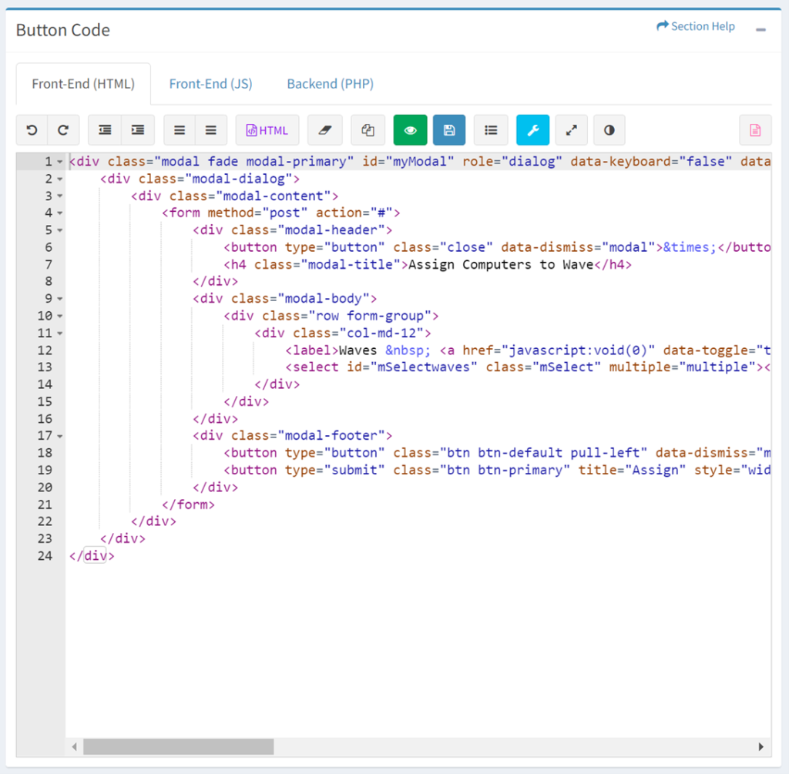
Task: Undo the last code change
Action: [x=31, y=129]
